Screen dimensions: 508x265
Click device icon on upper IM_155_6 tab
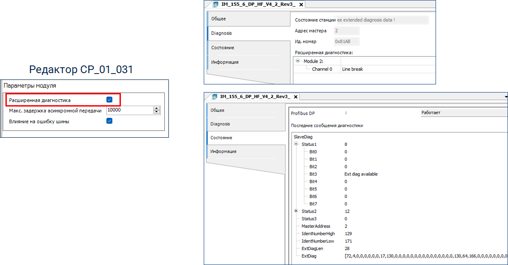click(x=215, y=5)
